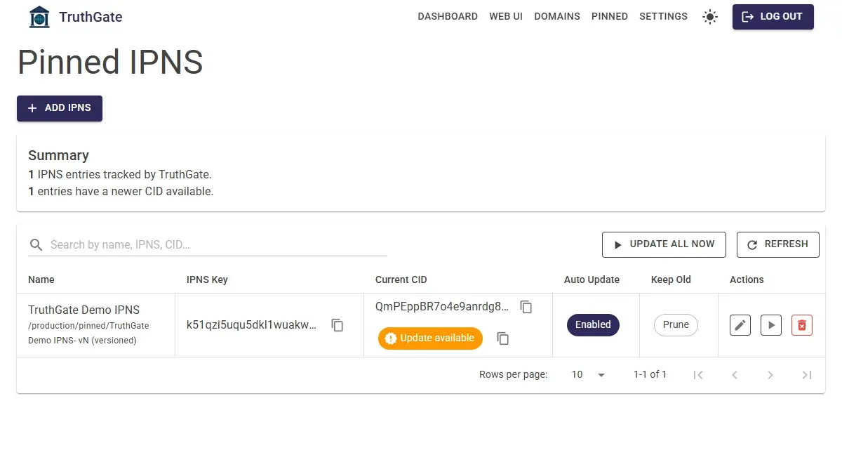842x474 pixels.
Task: Click the Log Out button
Action: tap(773, 17)
